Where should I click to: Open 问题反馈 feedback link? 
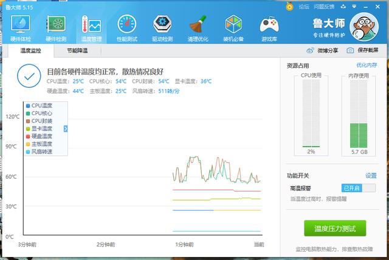click(324, 7)
